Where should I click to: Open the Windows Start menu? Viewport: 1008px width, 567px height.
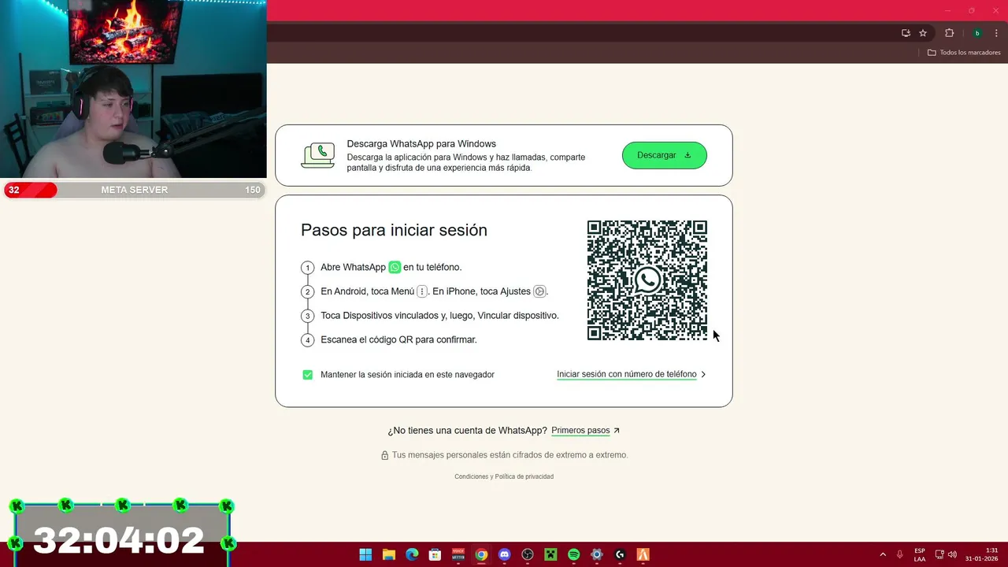click(x=365, y=554)
